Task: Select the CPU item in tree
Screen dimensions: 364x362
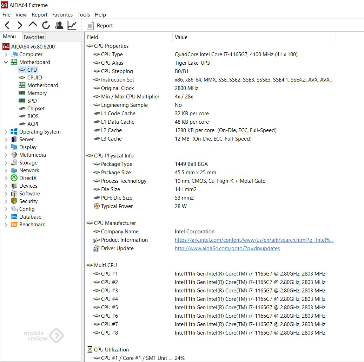Action: [x=28, y=70]
